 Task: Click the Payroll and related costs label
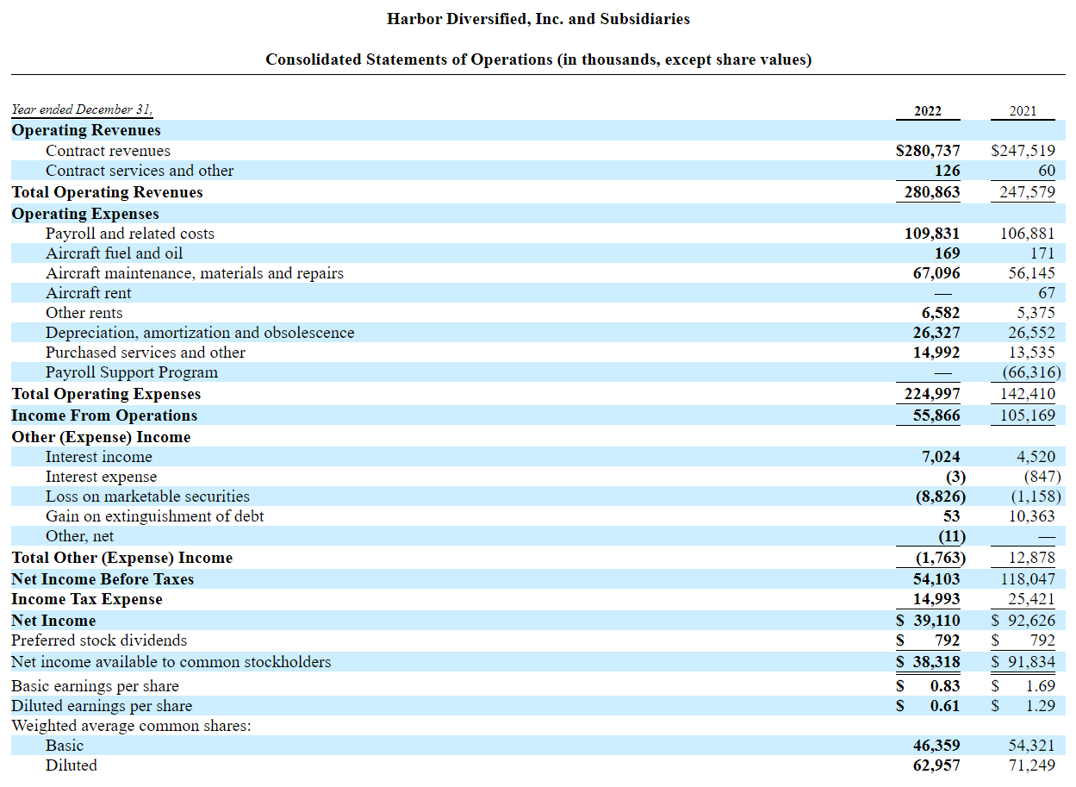[130, 234]
